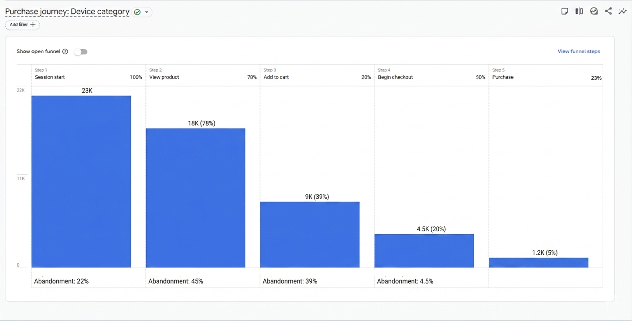This screenshot has width=632, height=321.
Task: Click the Abandonment 22% label under Step 1
Action: tap(61, 281)
